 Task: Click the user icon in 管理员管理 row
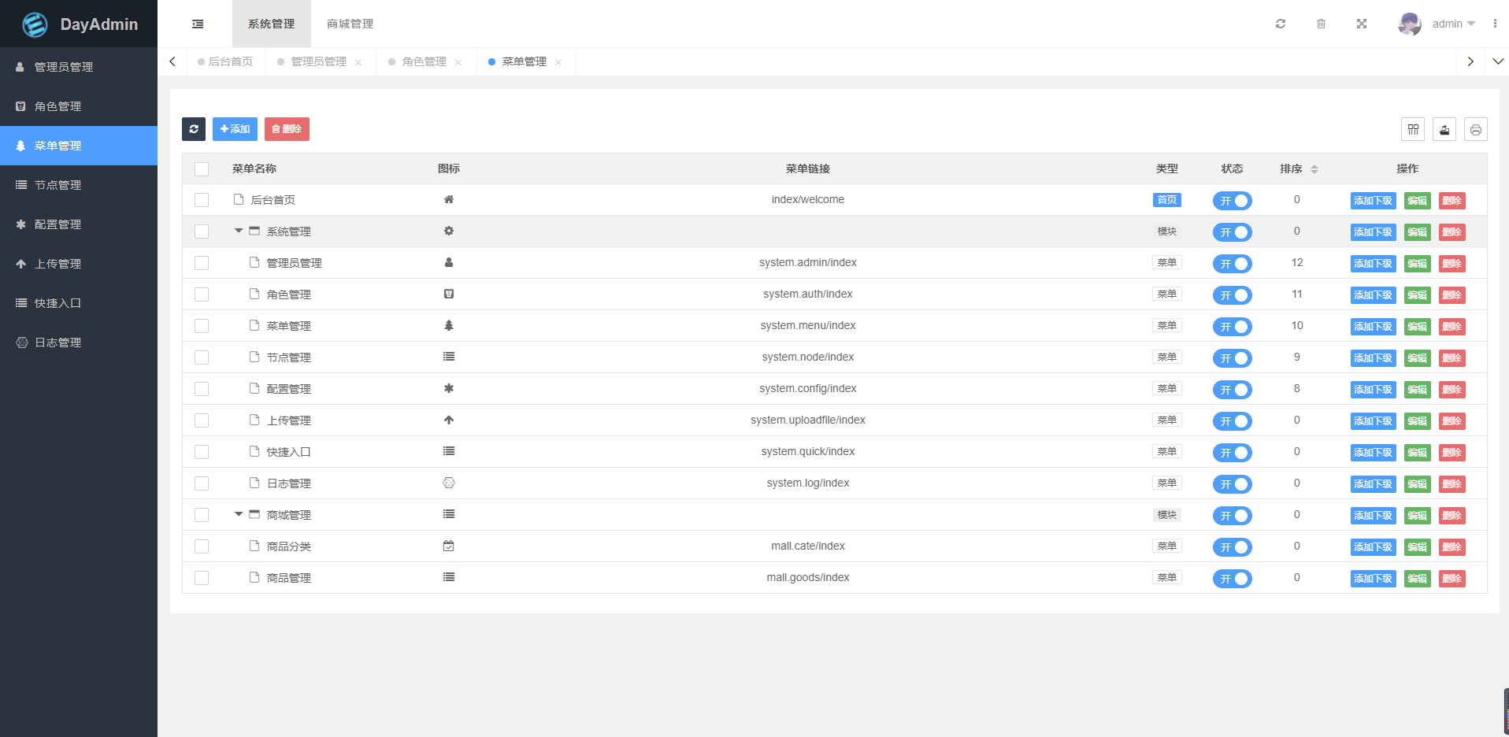tap(449, 262)
